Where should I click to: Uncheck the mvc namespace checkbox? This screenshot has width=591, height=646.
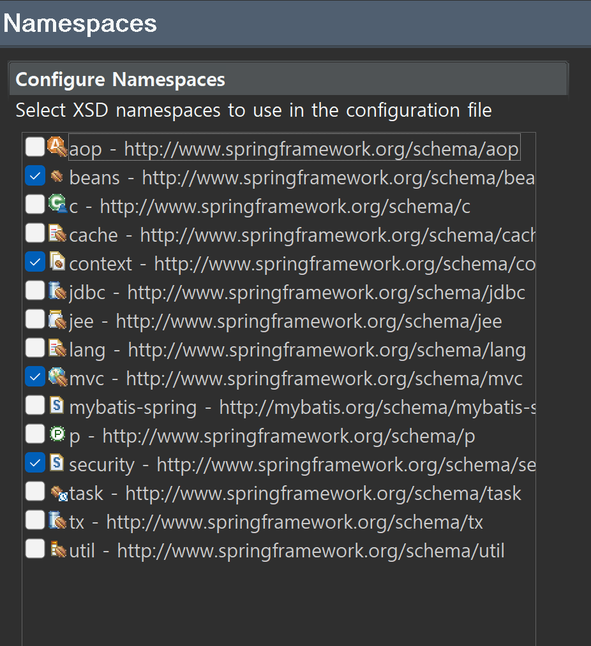coord(35,376)
